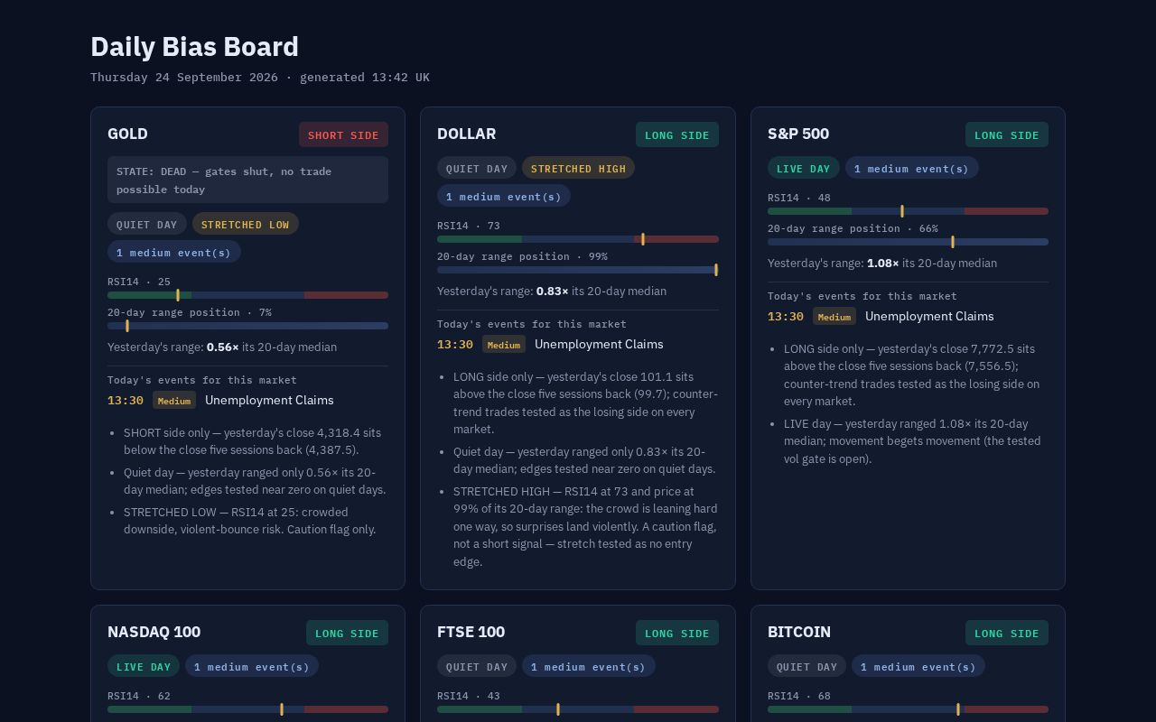
Task: Click the STRETCHED HIGH tag
Action: click(x=578, y=168)
